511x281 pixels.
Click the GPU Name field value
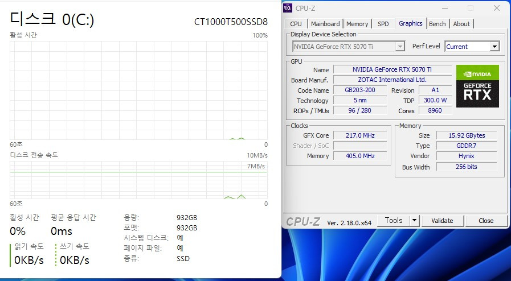(393, 69)
